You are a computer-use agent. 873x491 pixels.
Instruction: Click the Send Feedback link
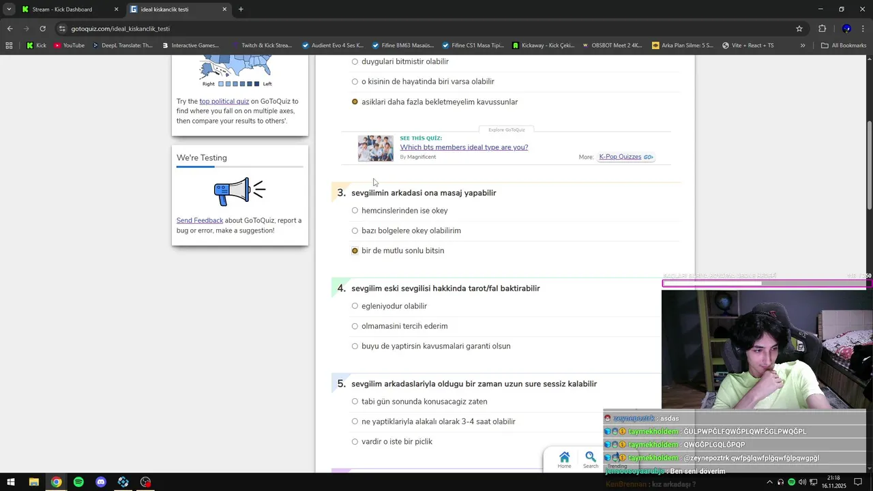coord(200,221)
